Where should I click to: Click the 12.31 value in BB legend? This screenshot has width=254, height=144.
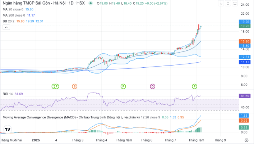pos(40,21)
